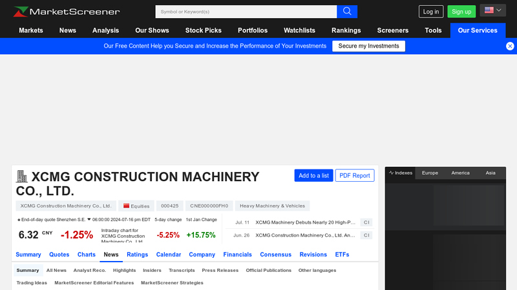Open the Markets menu

pos(31,30)
